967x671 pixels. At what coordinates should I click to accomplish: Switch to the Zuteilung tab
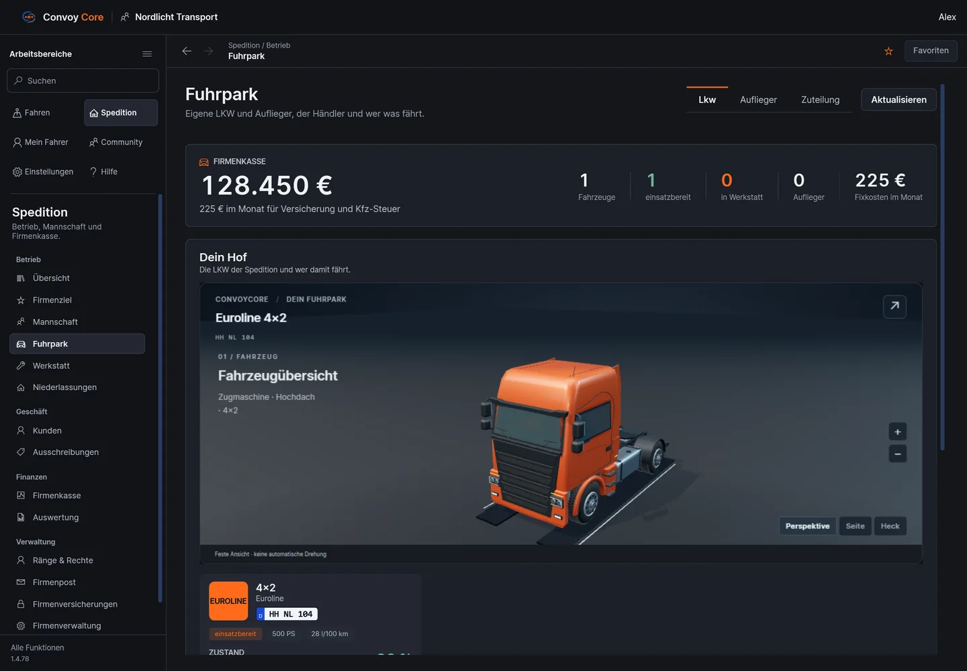click(x=820, y=99)
